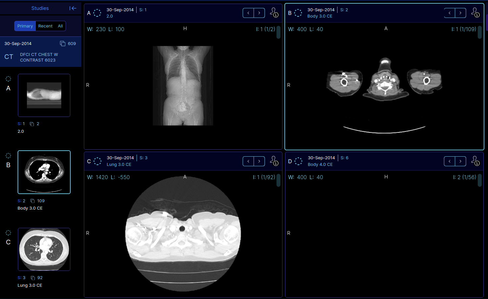Open patient info icon in viewport B
The height and width of the screenshot is (299, 488).
(475, 13)
